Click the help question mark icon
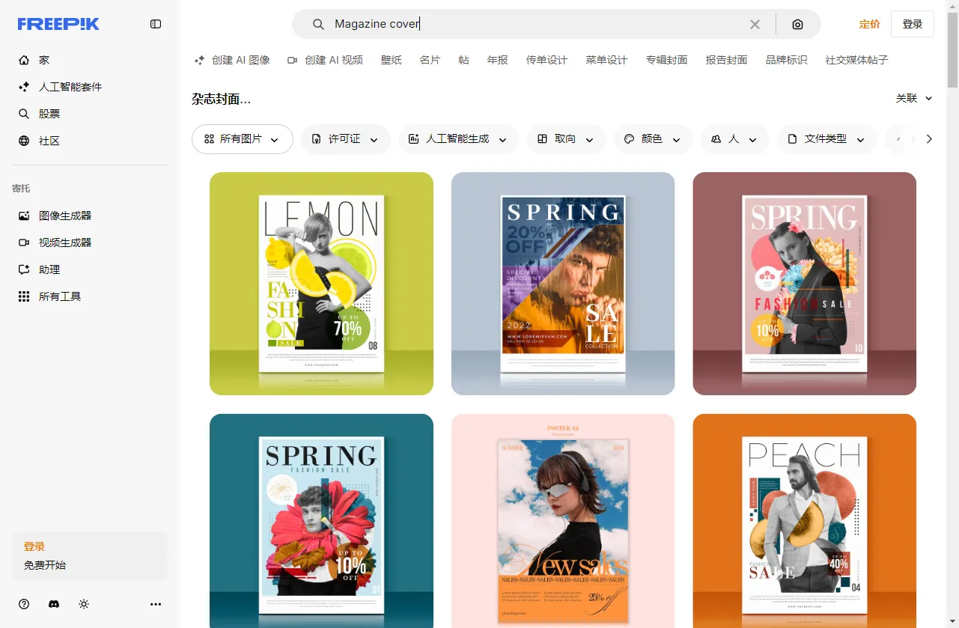Screen dimensions: 959x628 pyautogui.click(x=24, y=604)
